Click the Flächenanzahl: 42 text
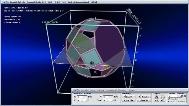 point(12,22)
